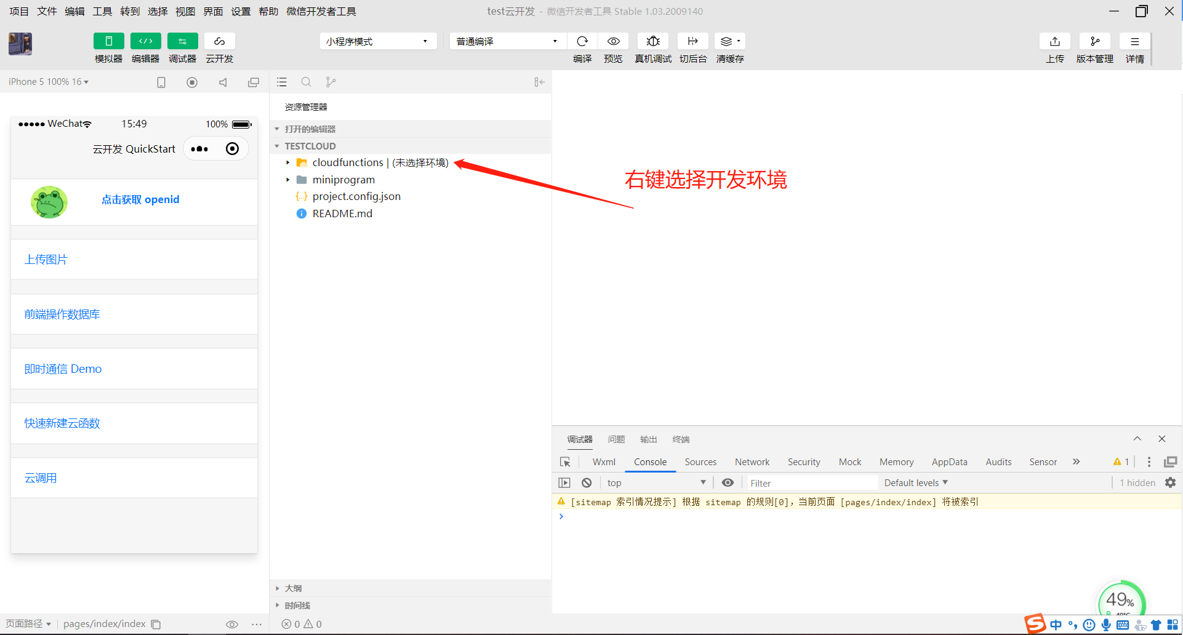
Task: Clear the console with the ban icon
Action: (x=587, y=483)
